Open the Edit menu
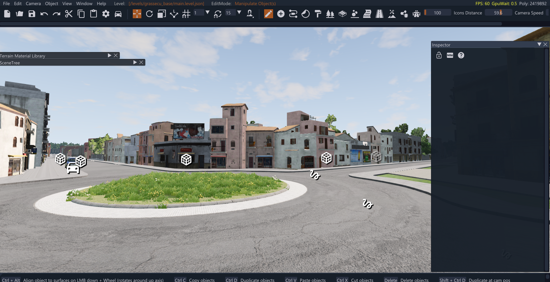Image resolution: width=550 pixels, height=282 pixels. point(18,3)
